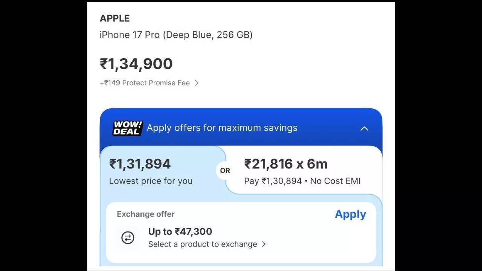The width and height of the screenshot is (482, 271).
Task: Click the arrow after Select a product to exchange
Action: pos(264,244)
